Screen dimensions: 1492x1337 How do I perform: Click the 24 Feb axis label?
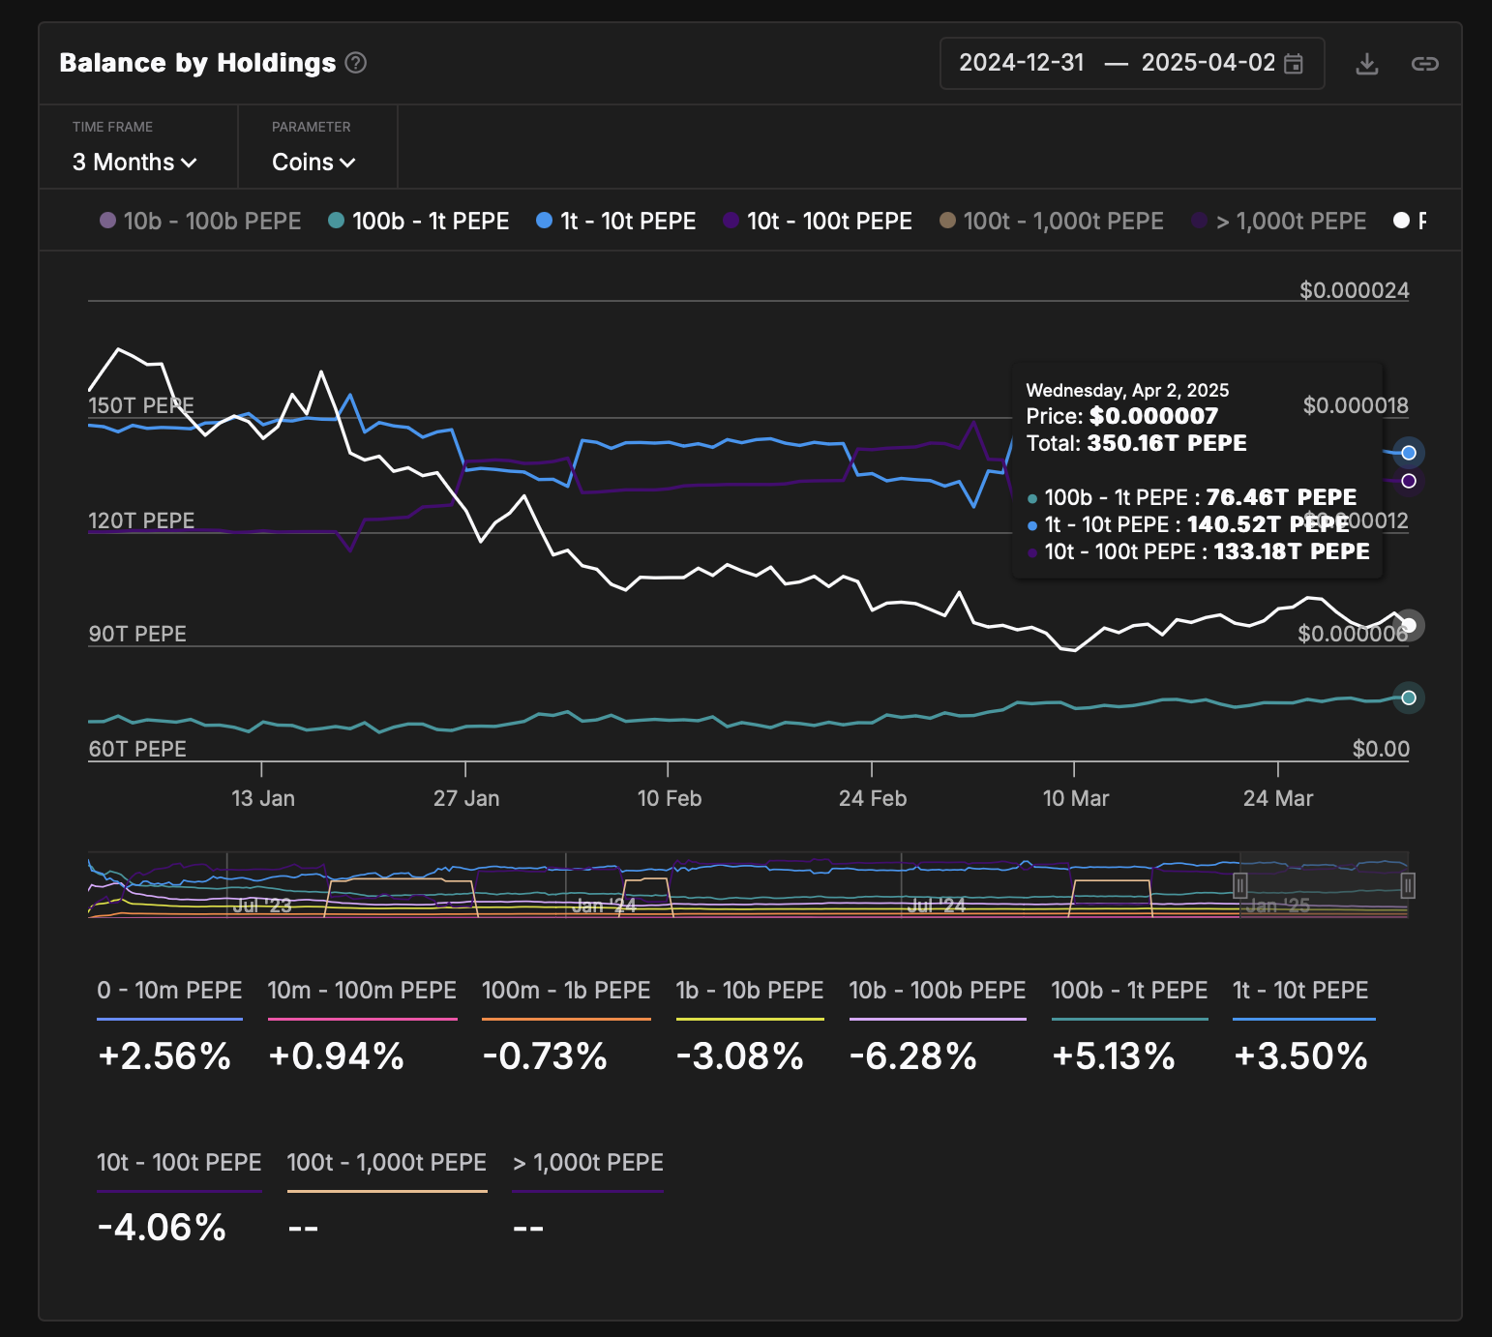click(873, 799)
